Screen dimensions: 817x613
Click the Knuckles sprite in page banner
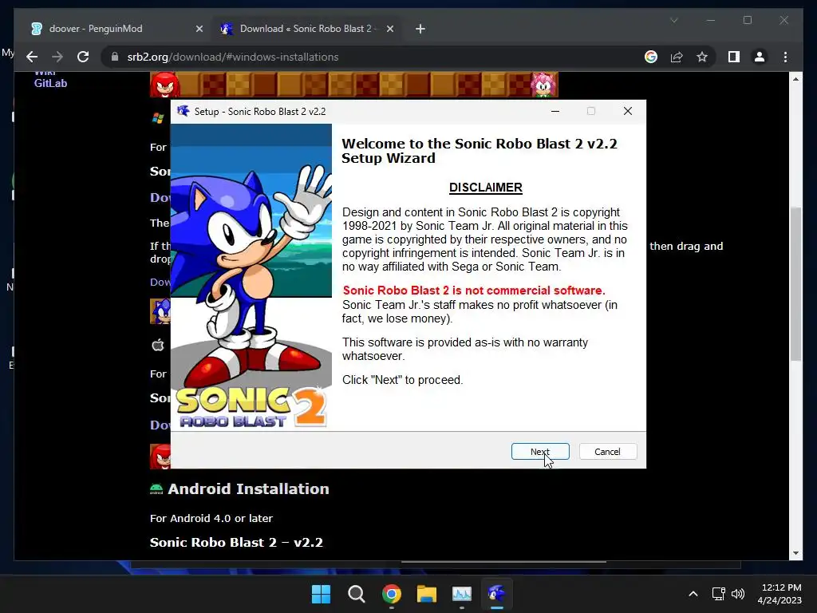[x=164, y=85]
